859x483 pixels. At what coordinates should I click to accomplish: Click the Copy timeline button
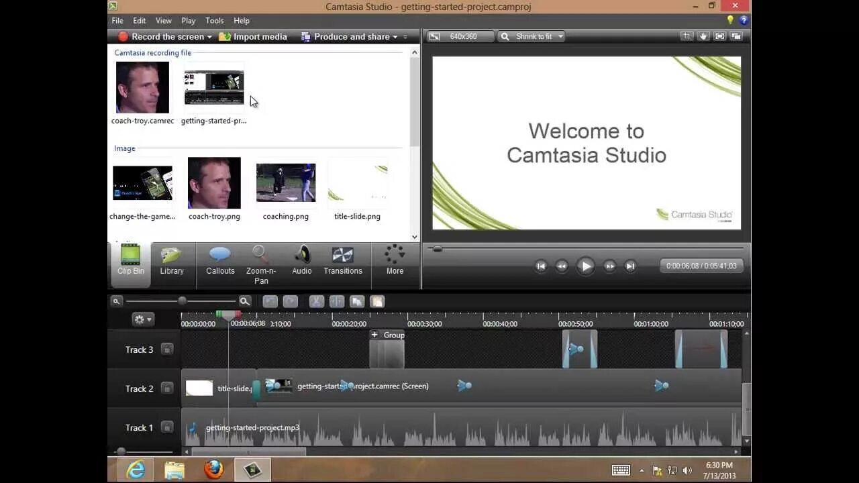coord(357,302)
